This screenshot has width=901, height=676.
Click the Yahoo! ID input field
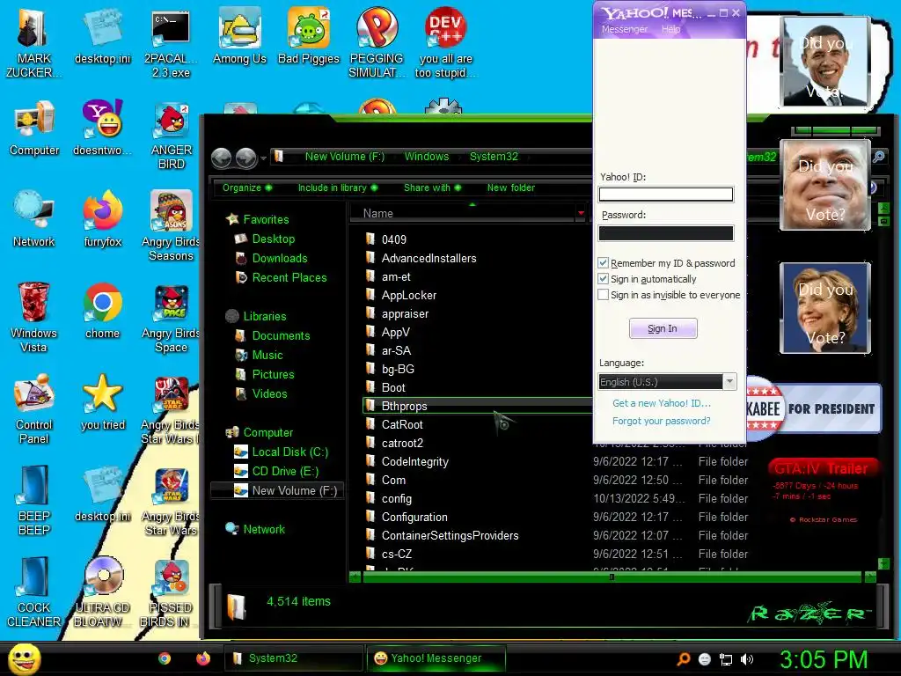(x=666, y=195)
